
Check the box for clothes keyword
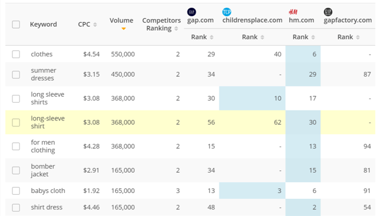[16, 54]
